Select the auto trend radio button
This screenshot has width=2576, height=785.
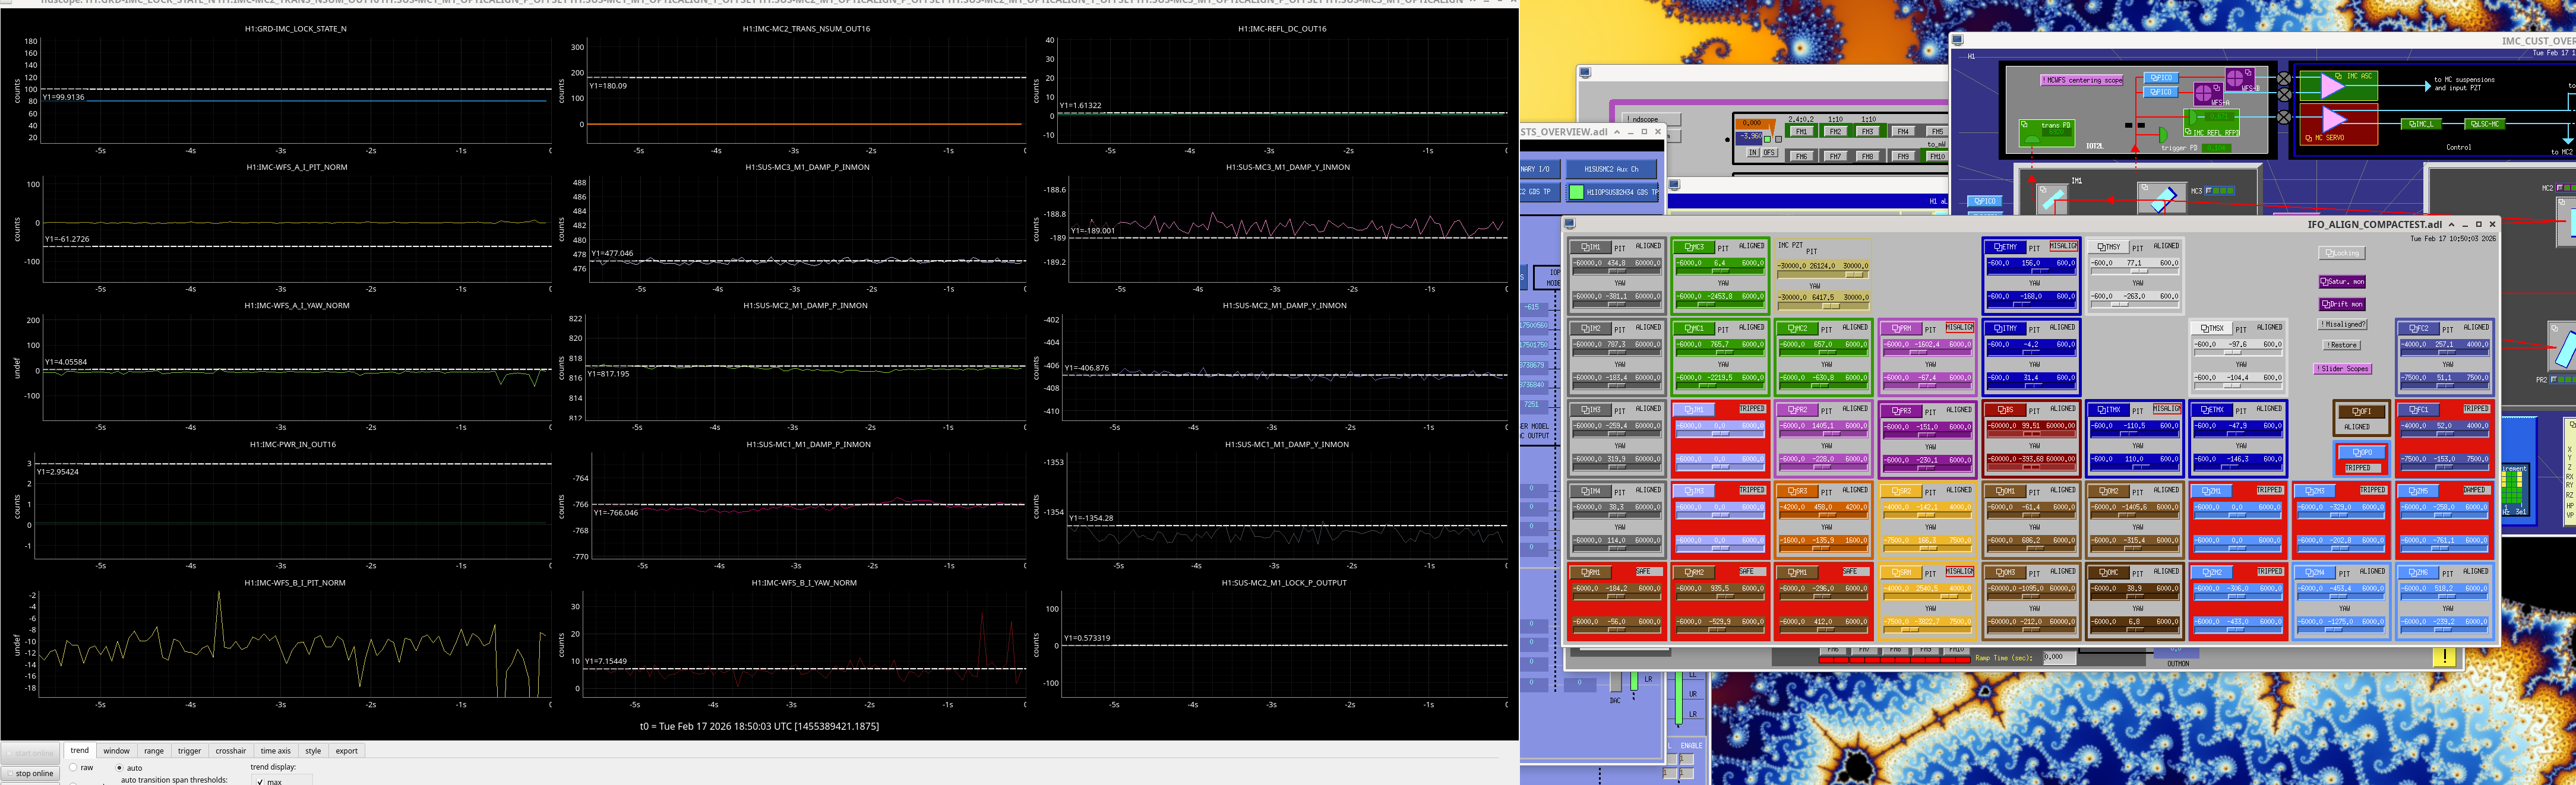coord(120,768)
